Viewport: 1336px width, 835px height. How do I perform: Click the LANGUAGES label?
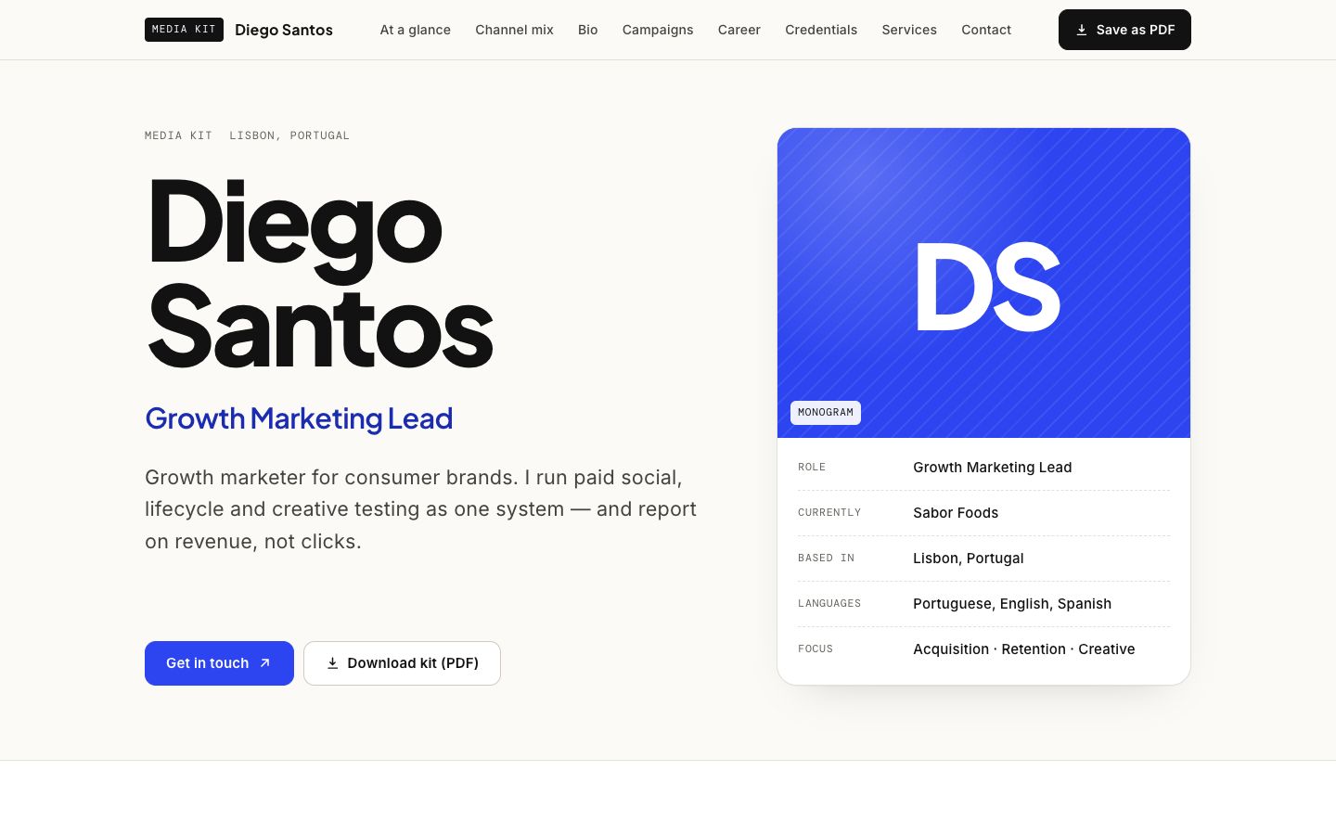[829, 604]
